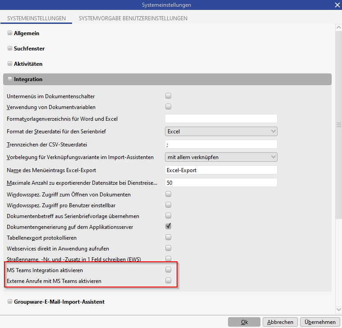Uncheck Dokumentengenerierung auf dem Applikationsserver
This screenshot has height=328, width=342.
click(169, 226)
